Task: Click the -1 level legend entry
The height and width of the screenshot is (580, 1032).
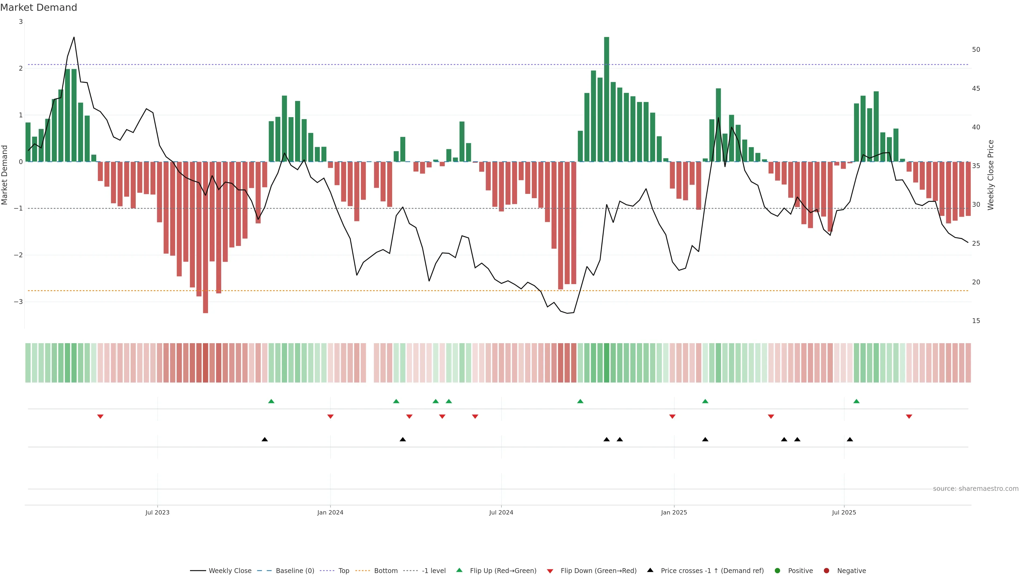Action: pyautogui.click(x=433, y=571)
